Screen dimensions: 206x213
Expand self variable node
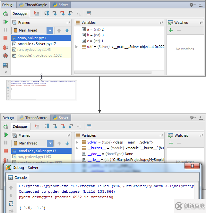click(x=77, y=47)
